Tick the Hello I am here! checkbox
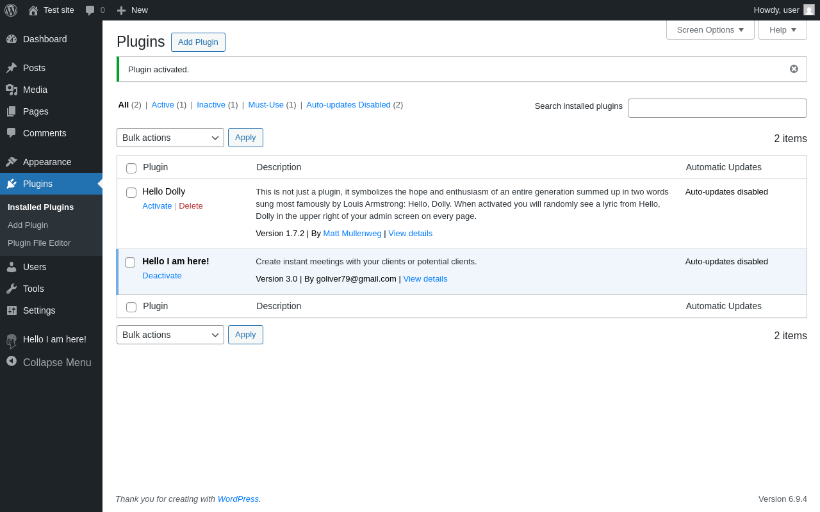820x512 pixels. tap(130, 262)
